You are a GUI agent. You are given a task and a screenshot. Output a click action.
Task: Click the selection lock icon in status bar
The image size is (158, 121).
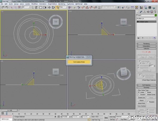(x=55, y=117)
